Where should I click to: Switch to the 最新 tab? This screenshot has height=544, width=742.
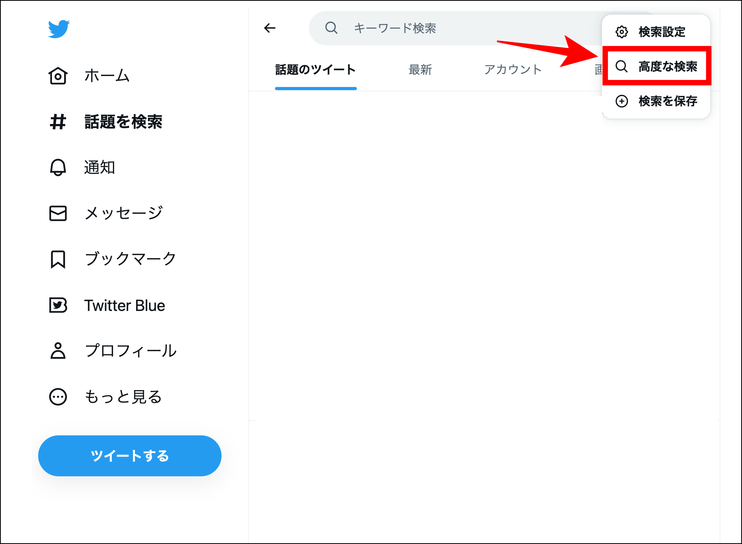tap(420, 69)
